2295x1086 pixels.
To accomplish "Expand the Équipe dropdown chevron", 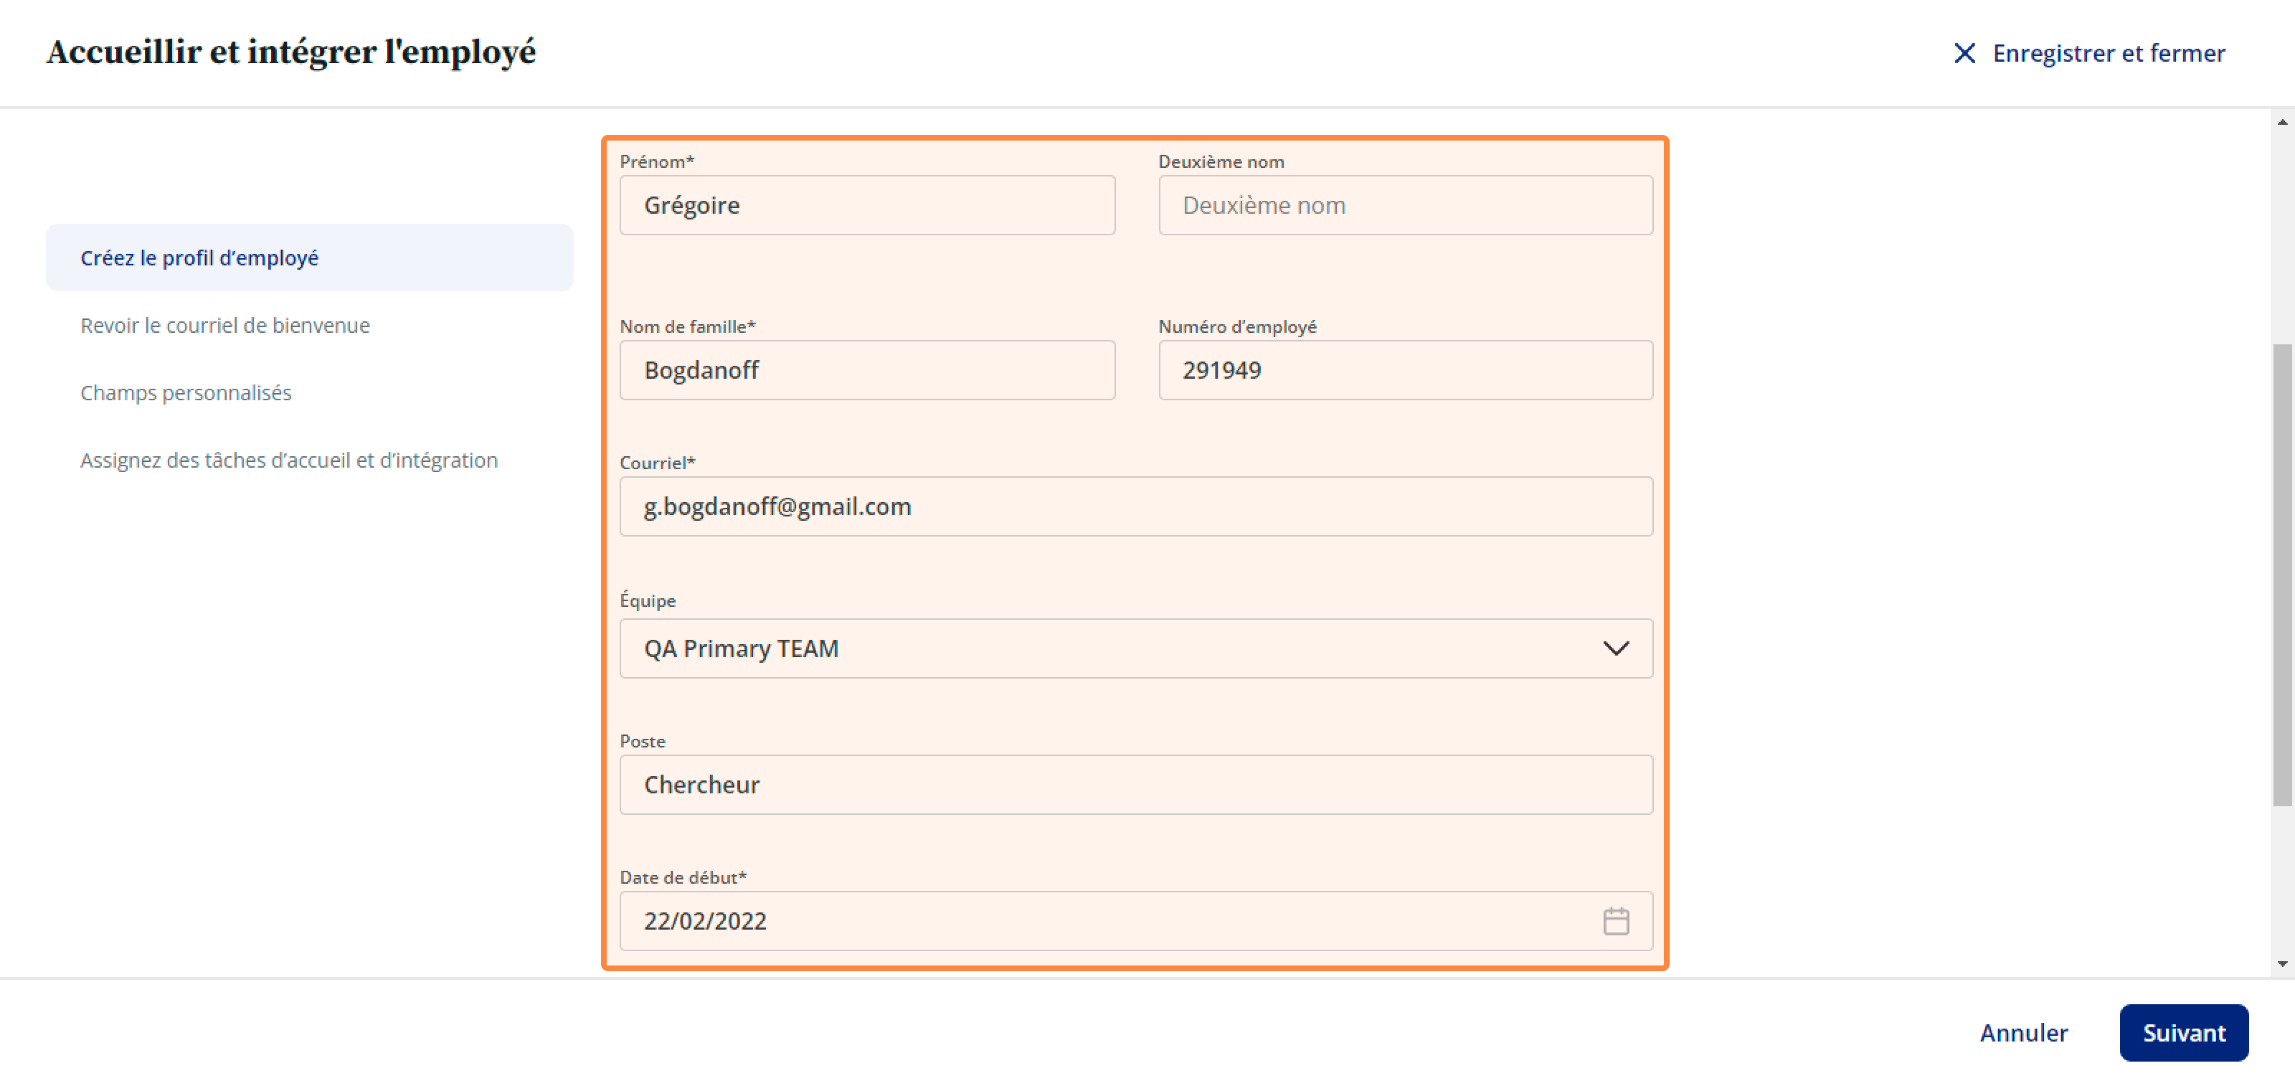I will (x=1615, y=648).
